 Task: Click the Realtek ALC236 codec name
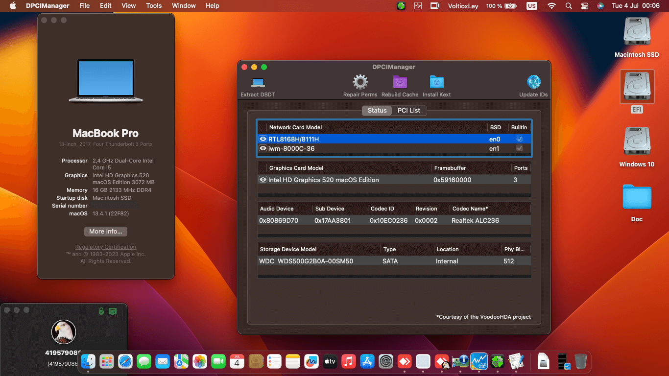coord(475,220)
